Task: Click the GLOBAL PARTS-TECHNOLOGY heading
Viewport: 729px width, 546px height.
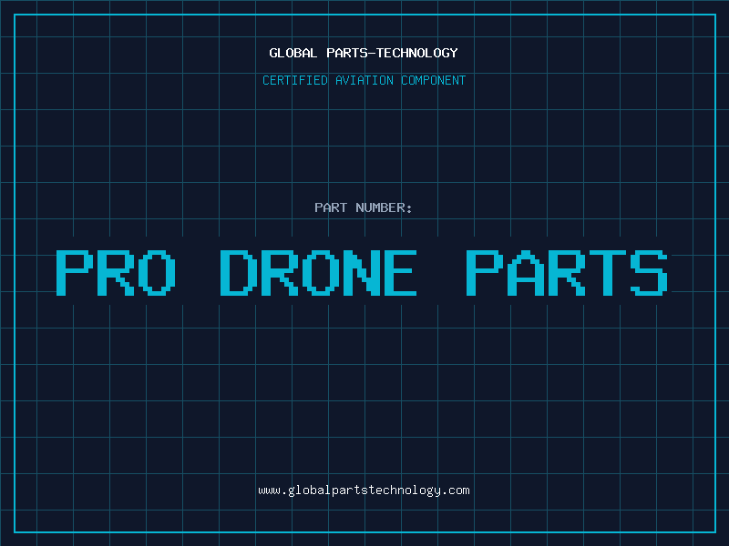Action: (x=364, y=53)
